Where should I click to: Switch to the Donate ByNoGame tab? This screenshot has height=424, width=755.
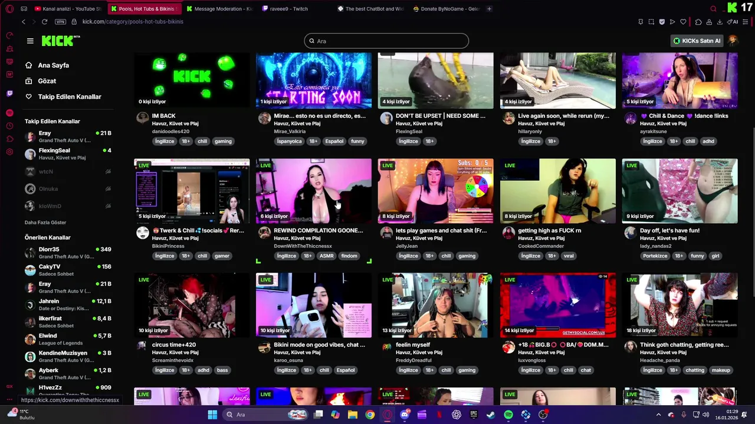[x=447, y=9]
